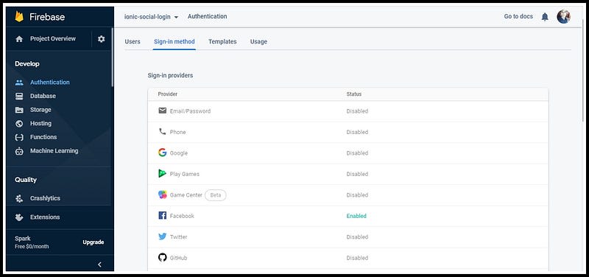
Task: Click the Authentication breadcrumb title
Action: [208, 16]
